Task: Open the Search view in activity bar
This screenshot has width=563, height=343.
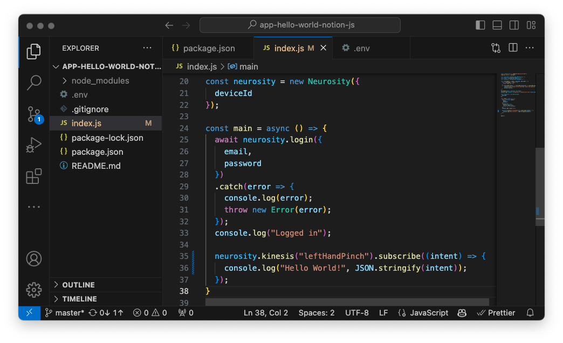Action: [x=34, y=82]
